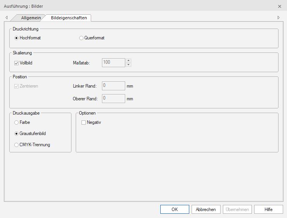Open the Bildeigenschaften tab

pyautogui.click(x=69, y=18)
